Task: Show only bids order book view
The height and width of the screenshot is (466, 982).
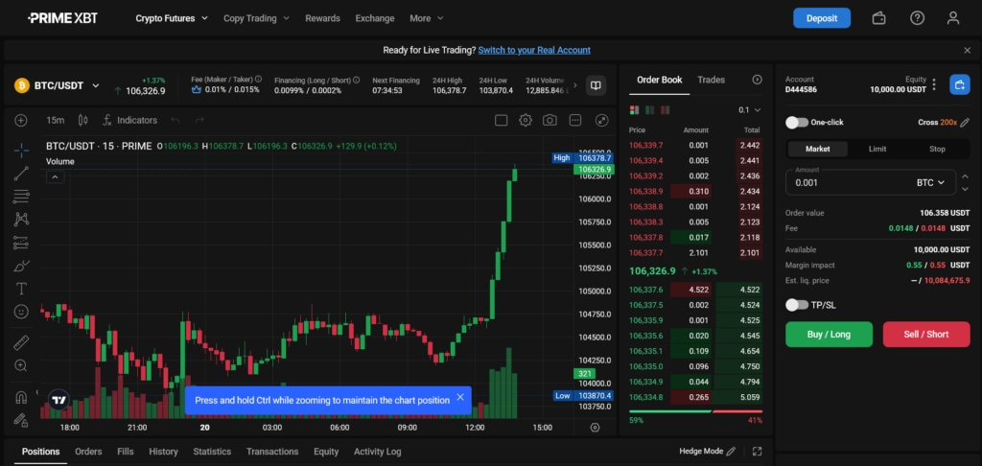Action: (649, 110)
